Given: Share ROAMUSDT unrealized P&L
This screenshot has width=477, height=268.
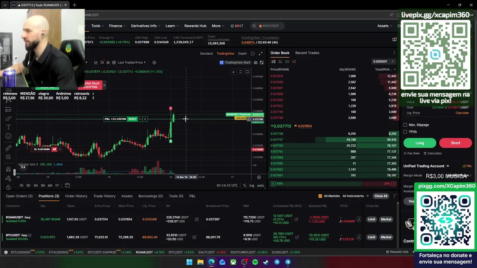Looking at the screenshot, I should (296, 219).
